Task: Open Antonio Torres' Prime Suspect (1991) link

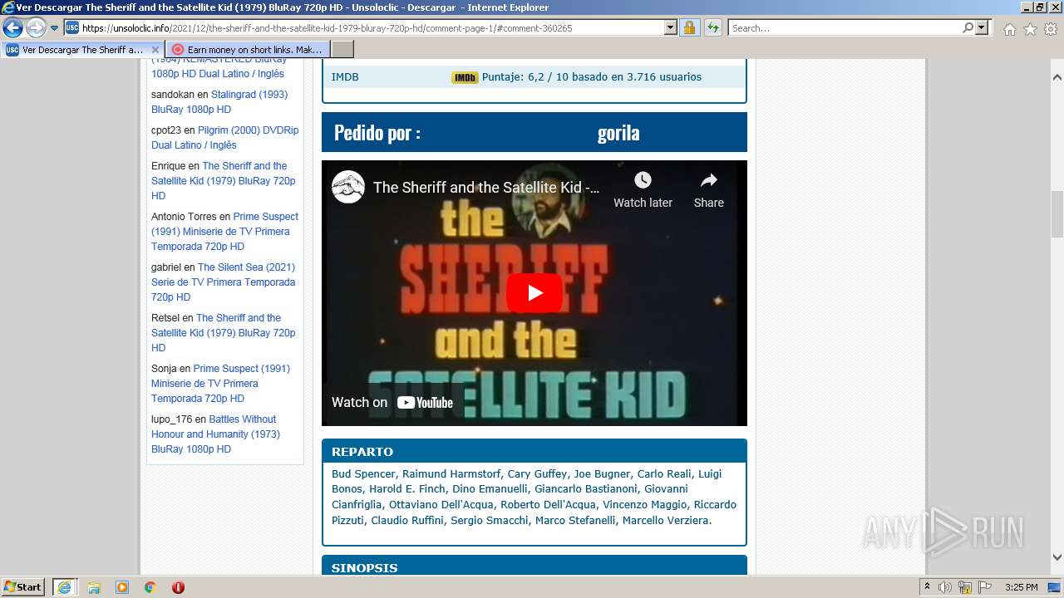Action: (224, 232)
